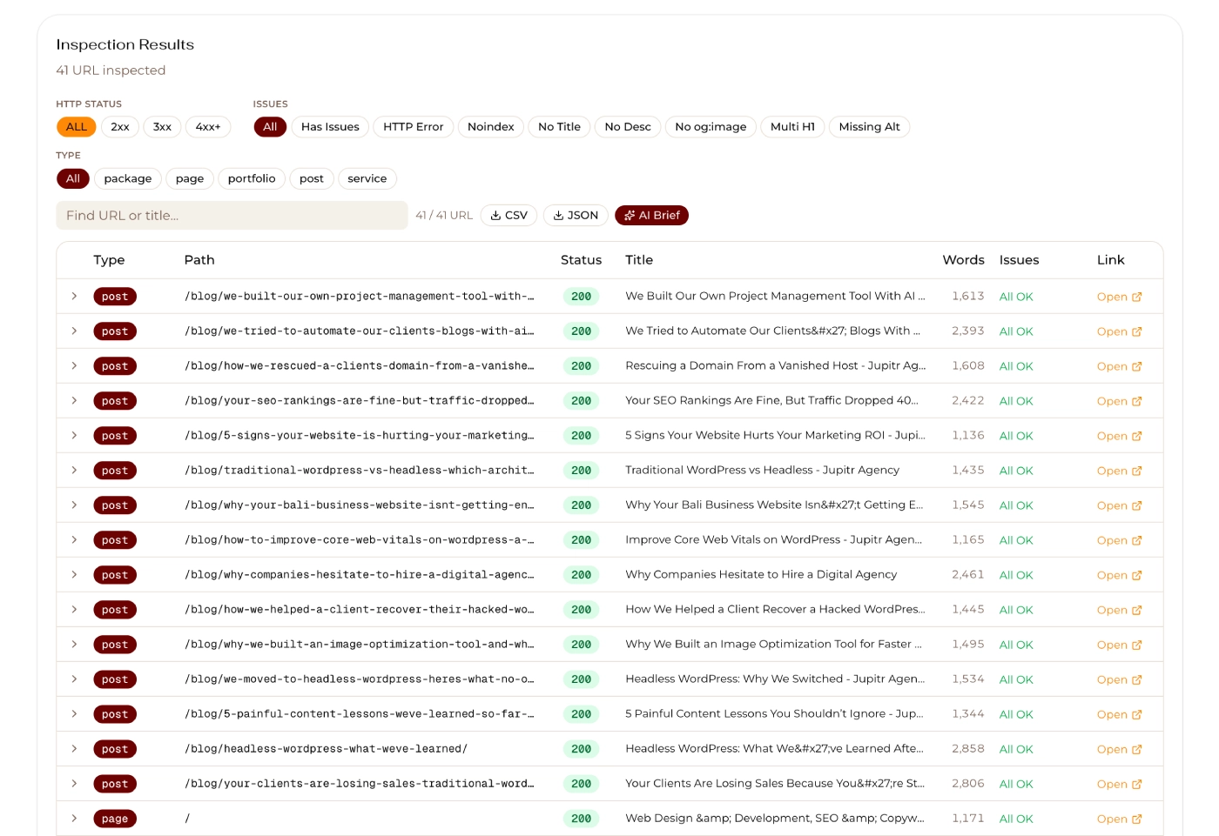Expand the 5-signs-your-website row

pos(74,435)
